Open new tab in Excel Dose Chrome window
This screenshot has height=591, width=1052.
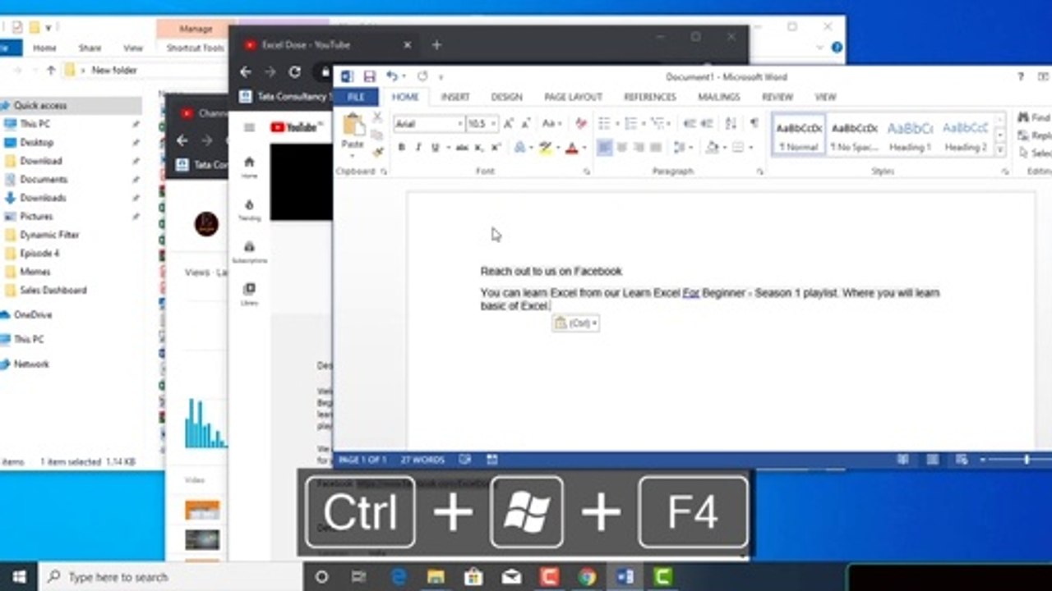click(436, 45)
